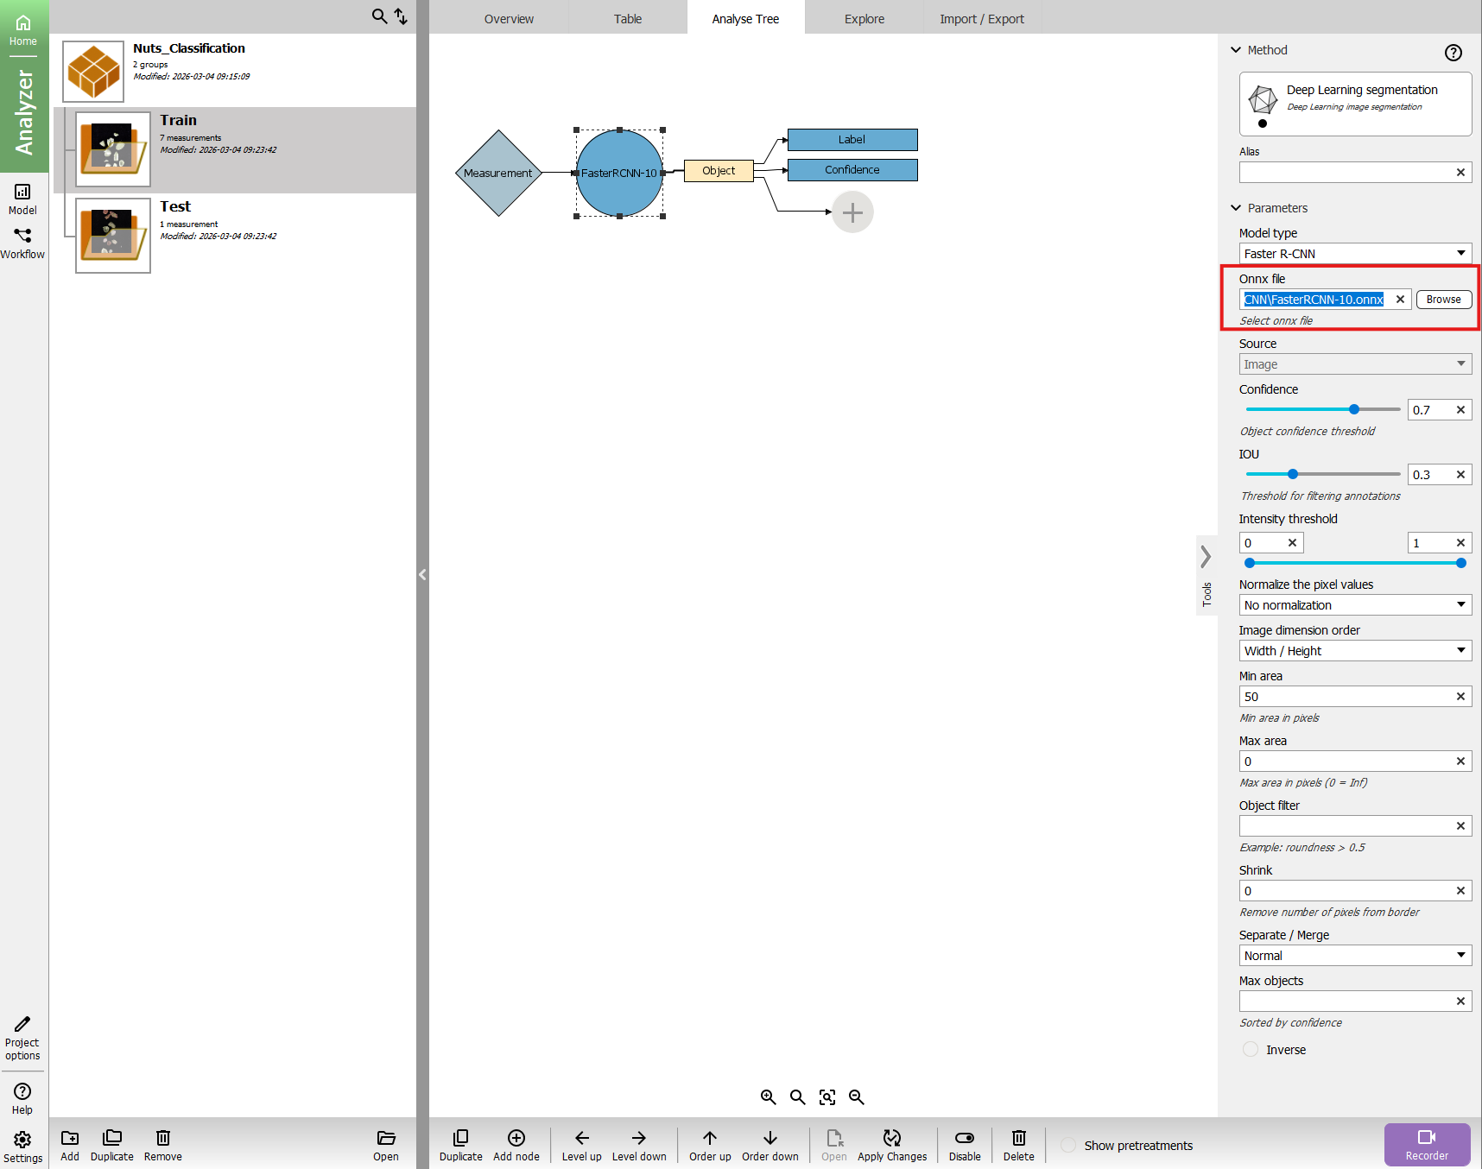The image size is (1482, 1169).
Task: Click the Delete node trash icon
Action: pos(1018,1138)
